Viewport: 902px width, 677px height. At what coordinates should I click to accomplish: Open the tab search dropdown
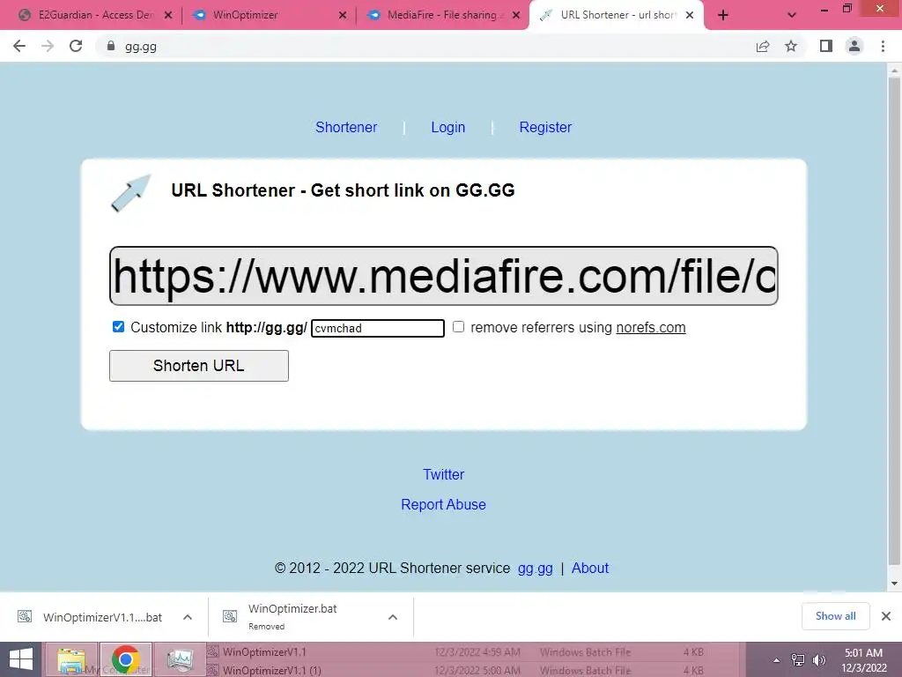(x=792, y=15)
